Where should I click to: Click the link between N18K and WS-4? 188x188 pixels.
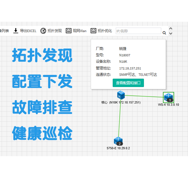(144, 96)
